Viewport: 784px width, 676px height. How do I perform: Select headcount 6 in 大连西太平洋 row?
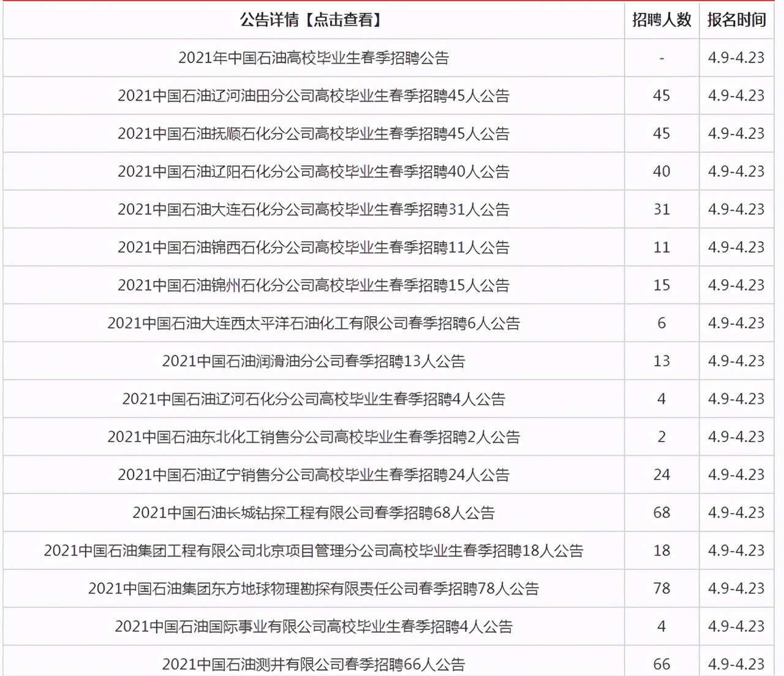pyautogui.click(x=661, y=323)
